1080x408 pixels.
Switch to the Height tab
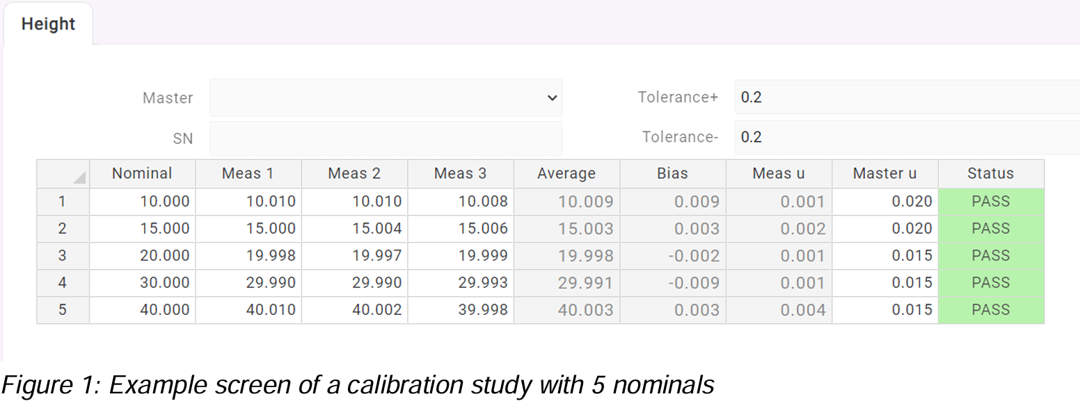coord(48,23)
